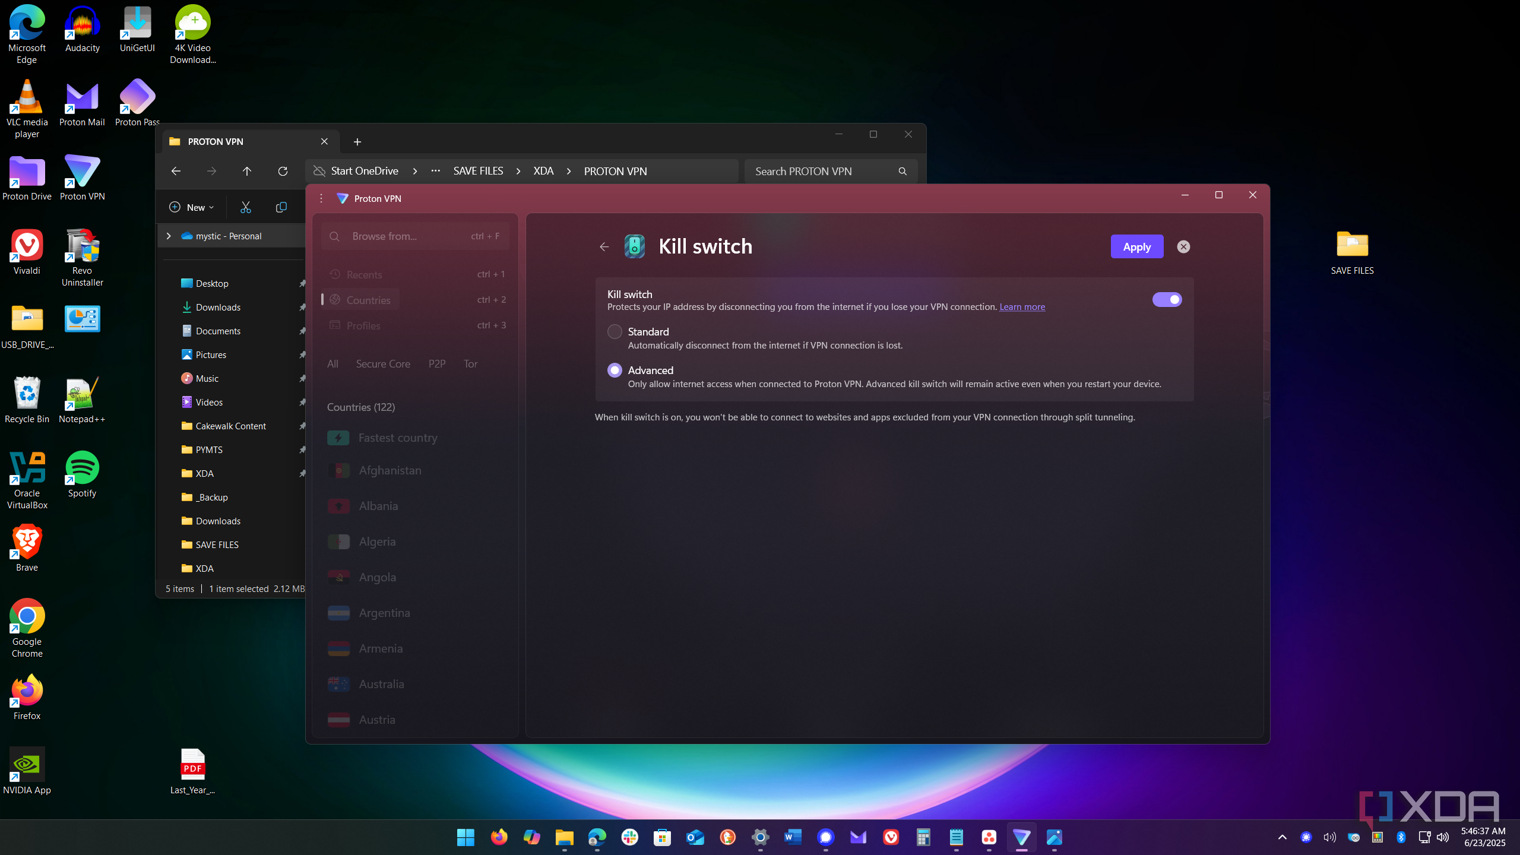Expand breadcrumb chevron after Start OneDrive
The height and width of the screenshot is (855, 1520).
pos(415,171)
